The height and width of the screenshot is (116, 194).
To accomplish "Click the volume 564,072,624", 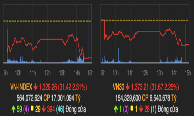I will point(29,98).
